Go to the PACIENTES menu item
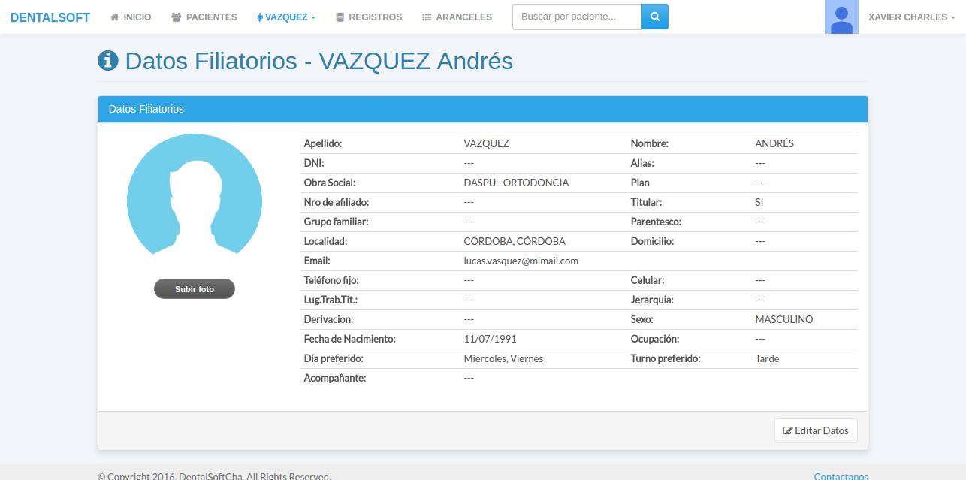 pyautogui.click(x=211, y=17)
